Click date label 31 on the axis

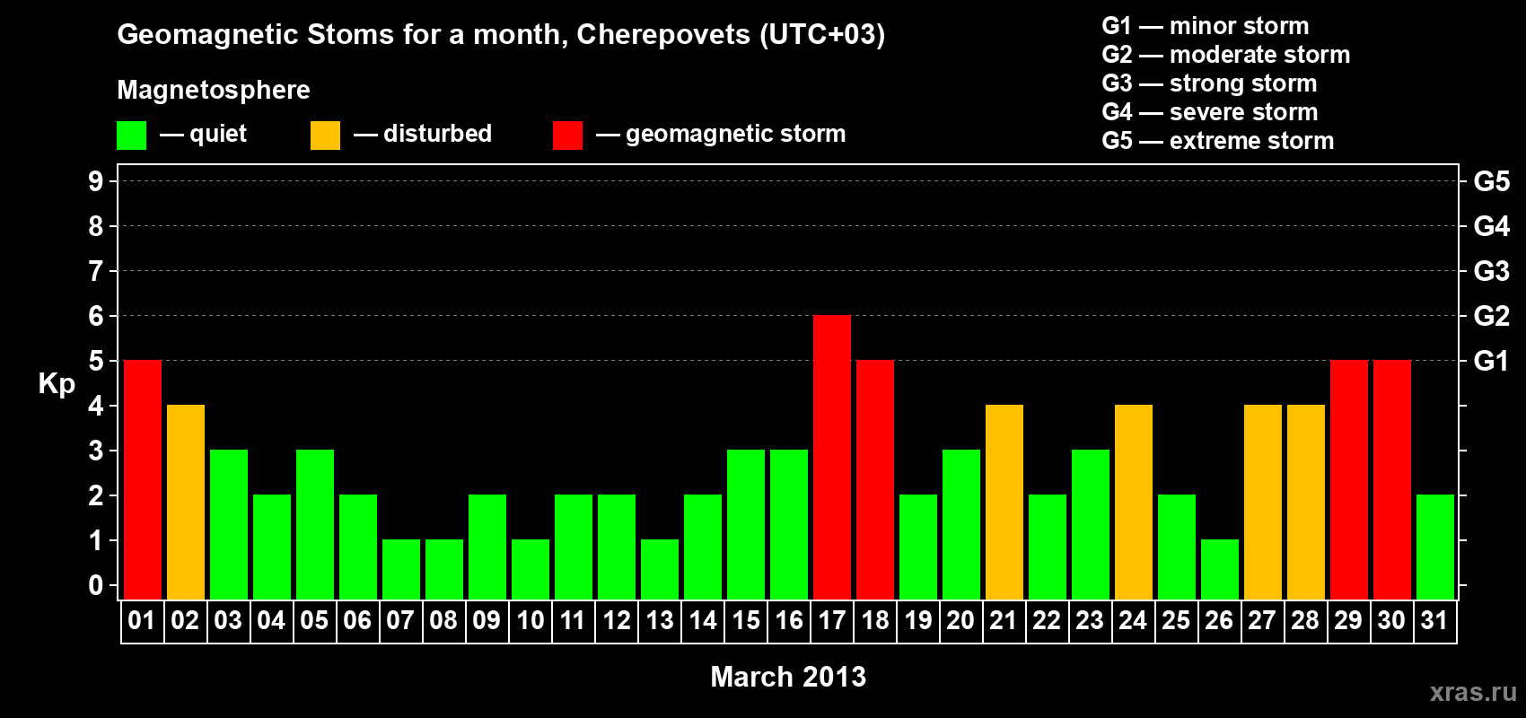pos(1434,620)
